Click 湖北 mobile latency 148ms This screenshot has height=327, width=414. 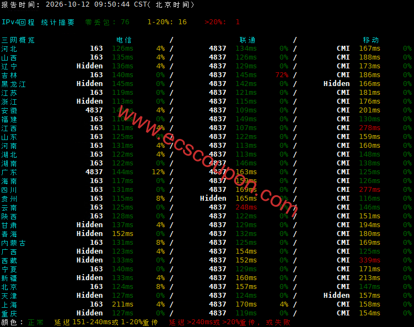click(x=369, y=154)
